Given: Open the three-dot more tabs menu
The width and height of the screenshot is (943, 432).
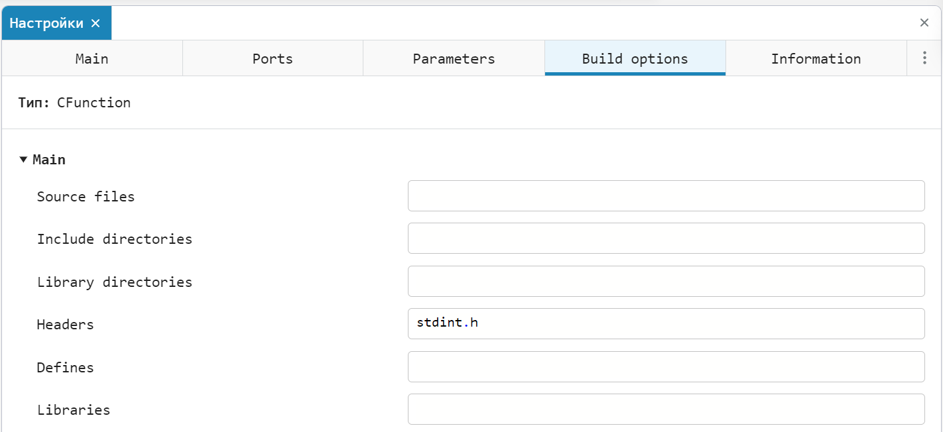Looking at the screenshot, I should (924, 58).
